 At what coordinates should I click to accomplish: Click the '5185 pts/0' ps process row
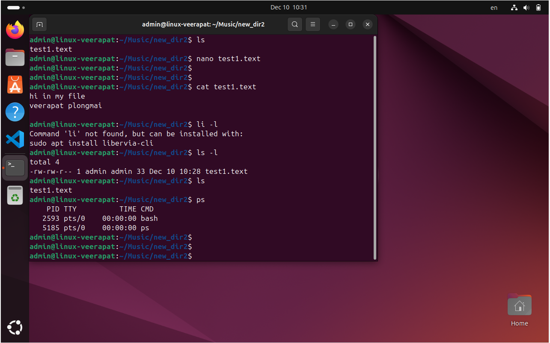coord(96,228)
